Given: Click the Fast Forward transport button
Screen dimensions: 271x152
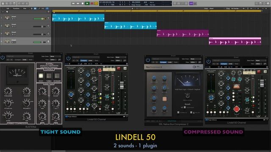Looking at the screenshot, I should 78,3.
